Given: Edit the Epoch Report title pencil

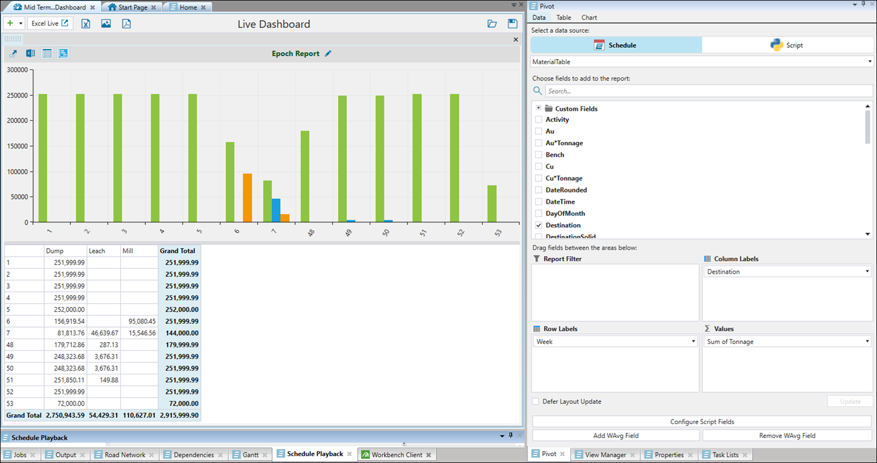Looking at the screenshot, I should tap(328, 53).
